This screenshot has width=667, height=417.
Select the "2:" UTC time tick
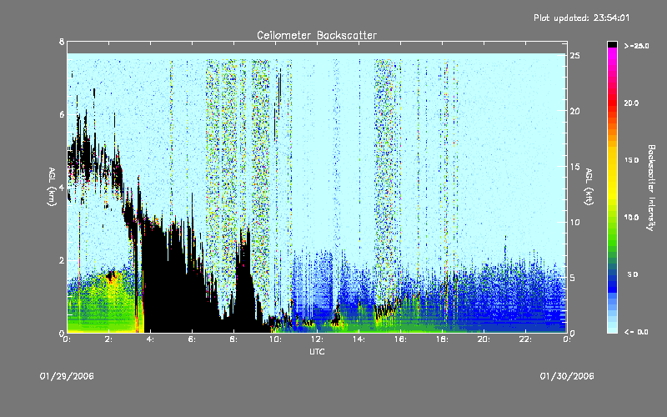(x=109, y=339)
